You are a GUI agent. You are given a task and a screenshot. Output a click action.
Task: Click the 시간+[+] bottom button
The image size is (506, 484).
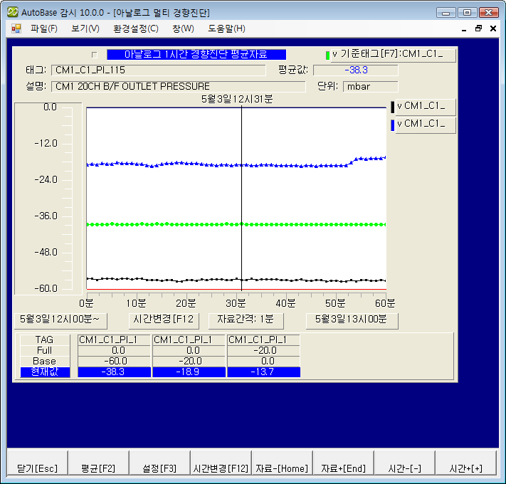(465, 463)
